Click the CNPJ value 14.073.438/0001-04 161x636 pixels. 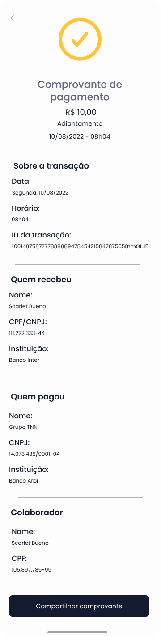point(34,454)
